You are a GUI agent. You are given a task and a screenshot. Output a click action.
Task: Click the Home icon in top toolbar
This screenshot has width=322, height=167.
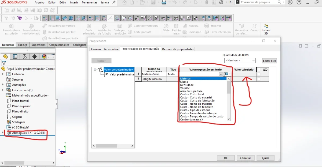[125, 2]
